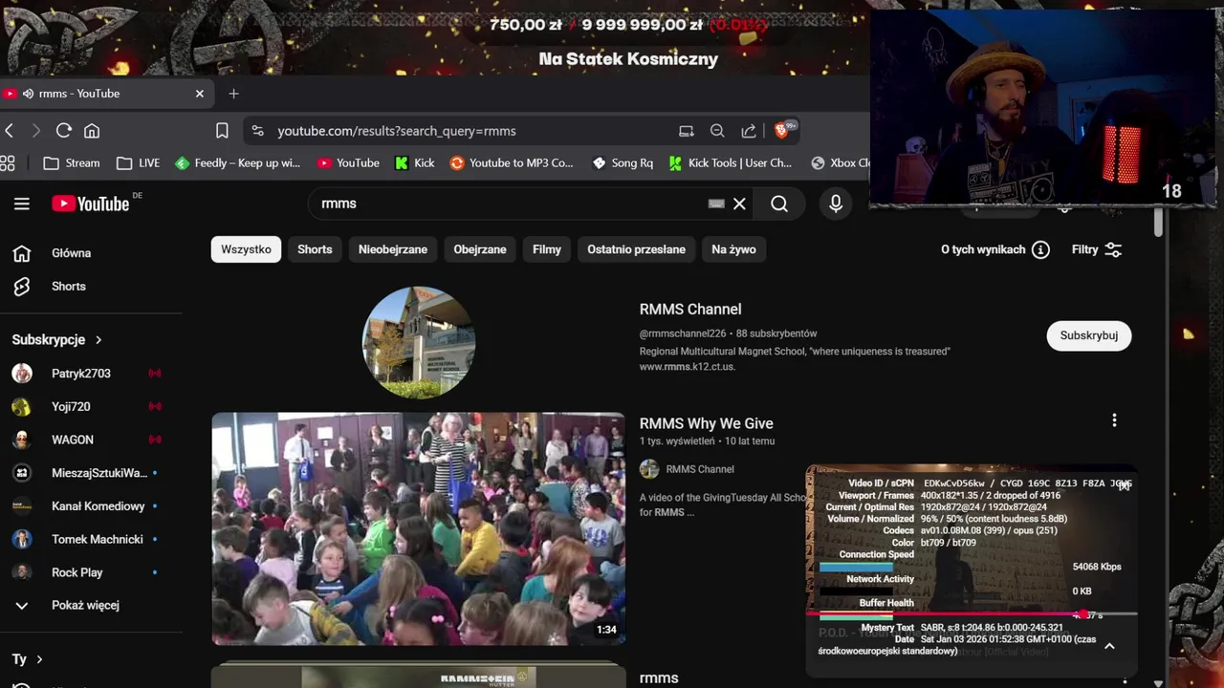This screenshot has height=688, width=1224.
Task: Bookmark this page with the bookmark icon
Action: pyautogui.click(x=222, y=131)
